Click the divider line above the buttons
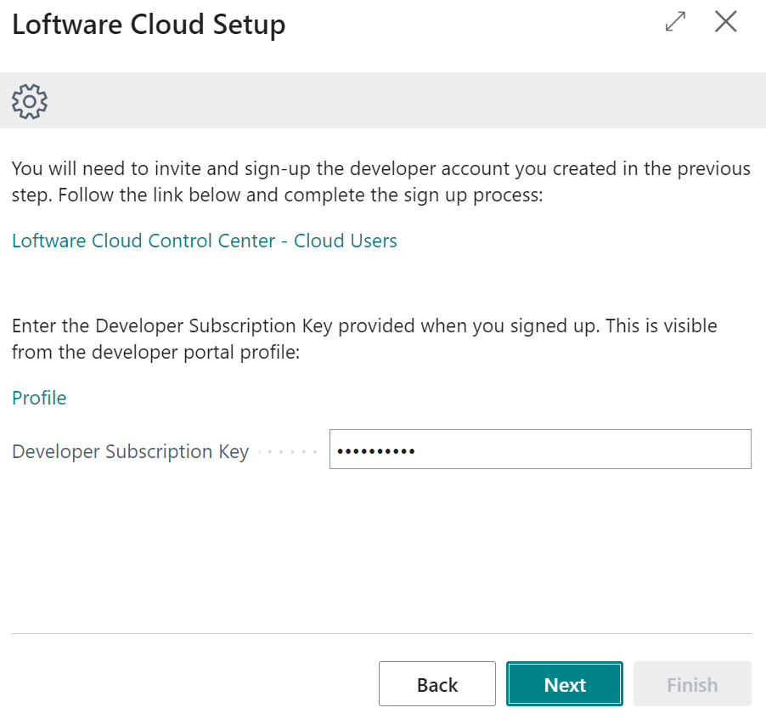Image resolution: width=766 pixels, height=719 pixels. pos(380,633)
